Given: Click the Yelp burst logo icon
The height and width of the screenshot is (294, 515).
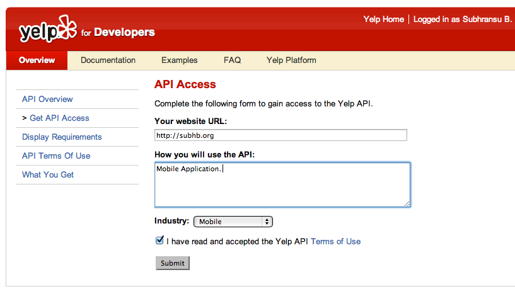Looking at the screenshot, I should (x=67, y=27).
